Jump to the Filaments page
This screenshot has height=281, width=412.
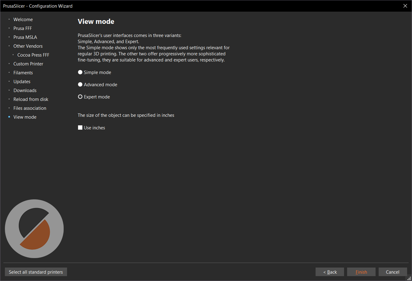point(23,73)
